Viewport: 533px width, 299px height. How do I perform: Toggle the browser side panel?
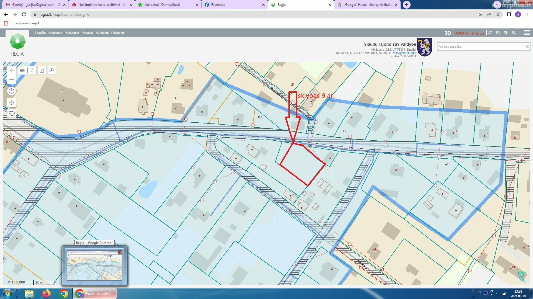coord(509,14)
